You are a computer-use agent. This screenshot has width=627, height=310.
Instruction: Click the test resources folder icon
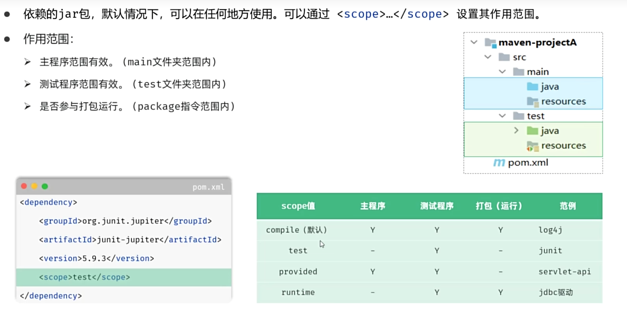[532, 146]
